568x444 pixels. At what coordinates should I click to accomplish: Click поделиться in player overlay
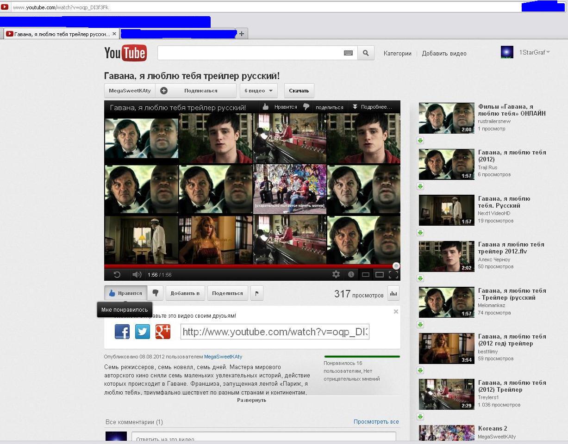pyautogui.click(x=330, y=107)
